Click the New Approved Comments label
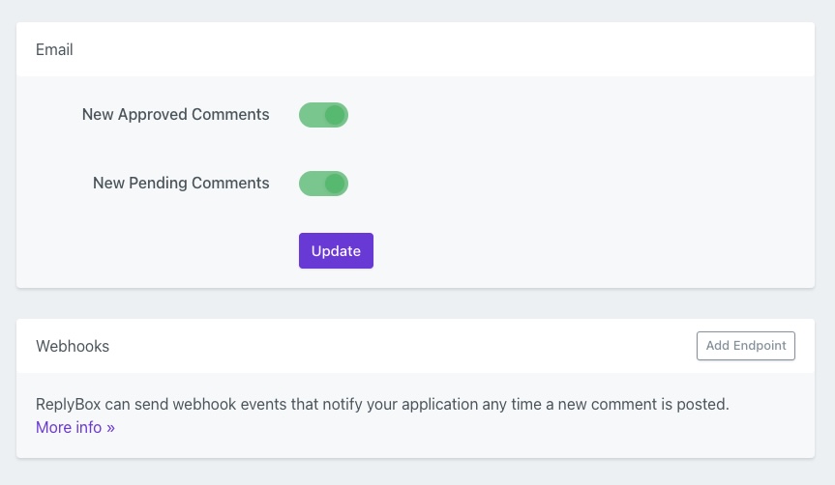835x485 pixels. coord(175,115)
